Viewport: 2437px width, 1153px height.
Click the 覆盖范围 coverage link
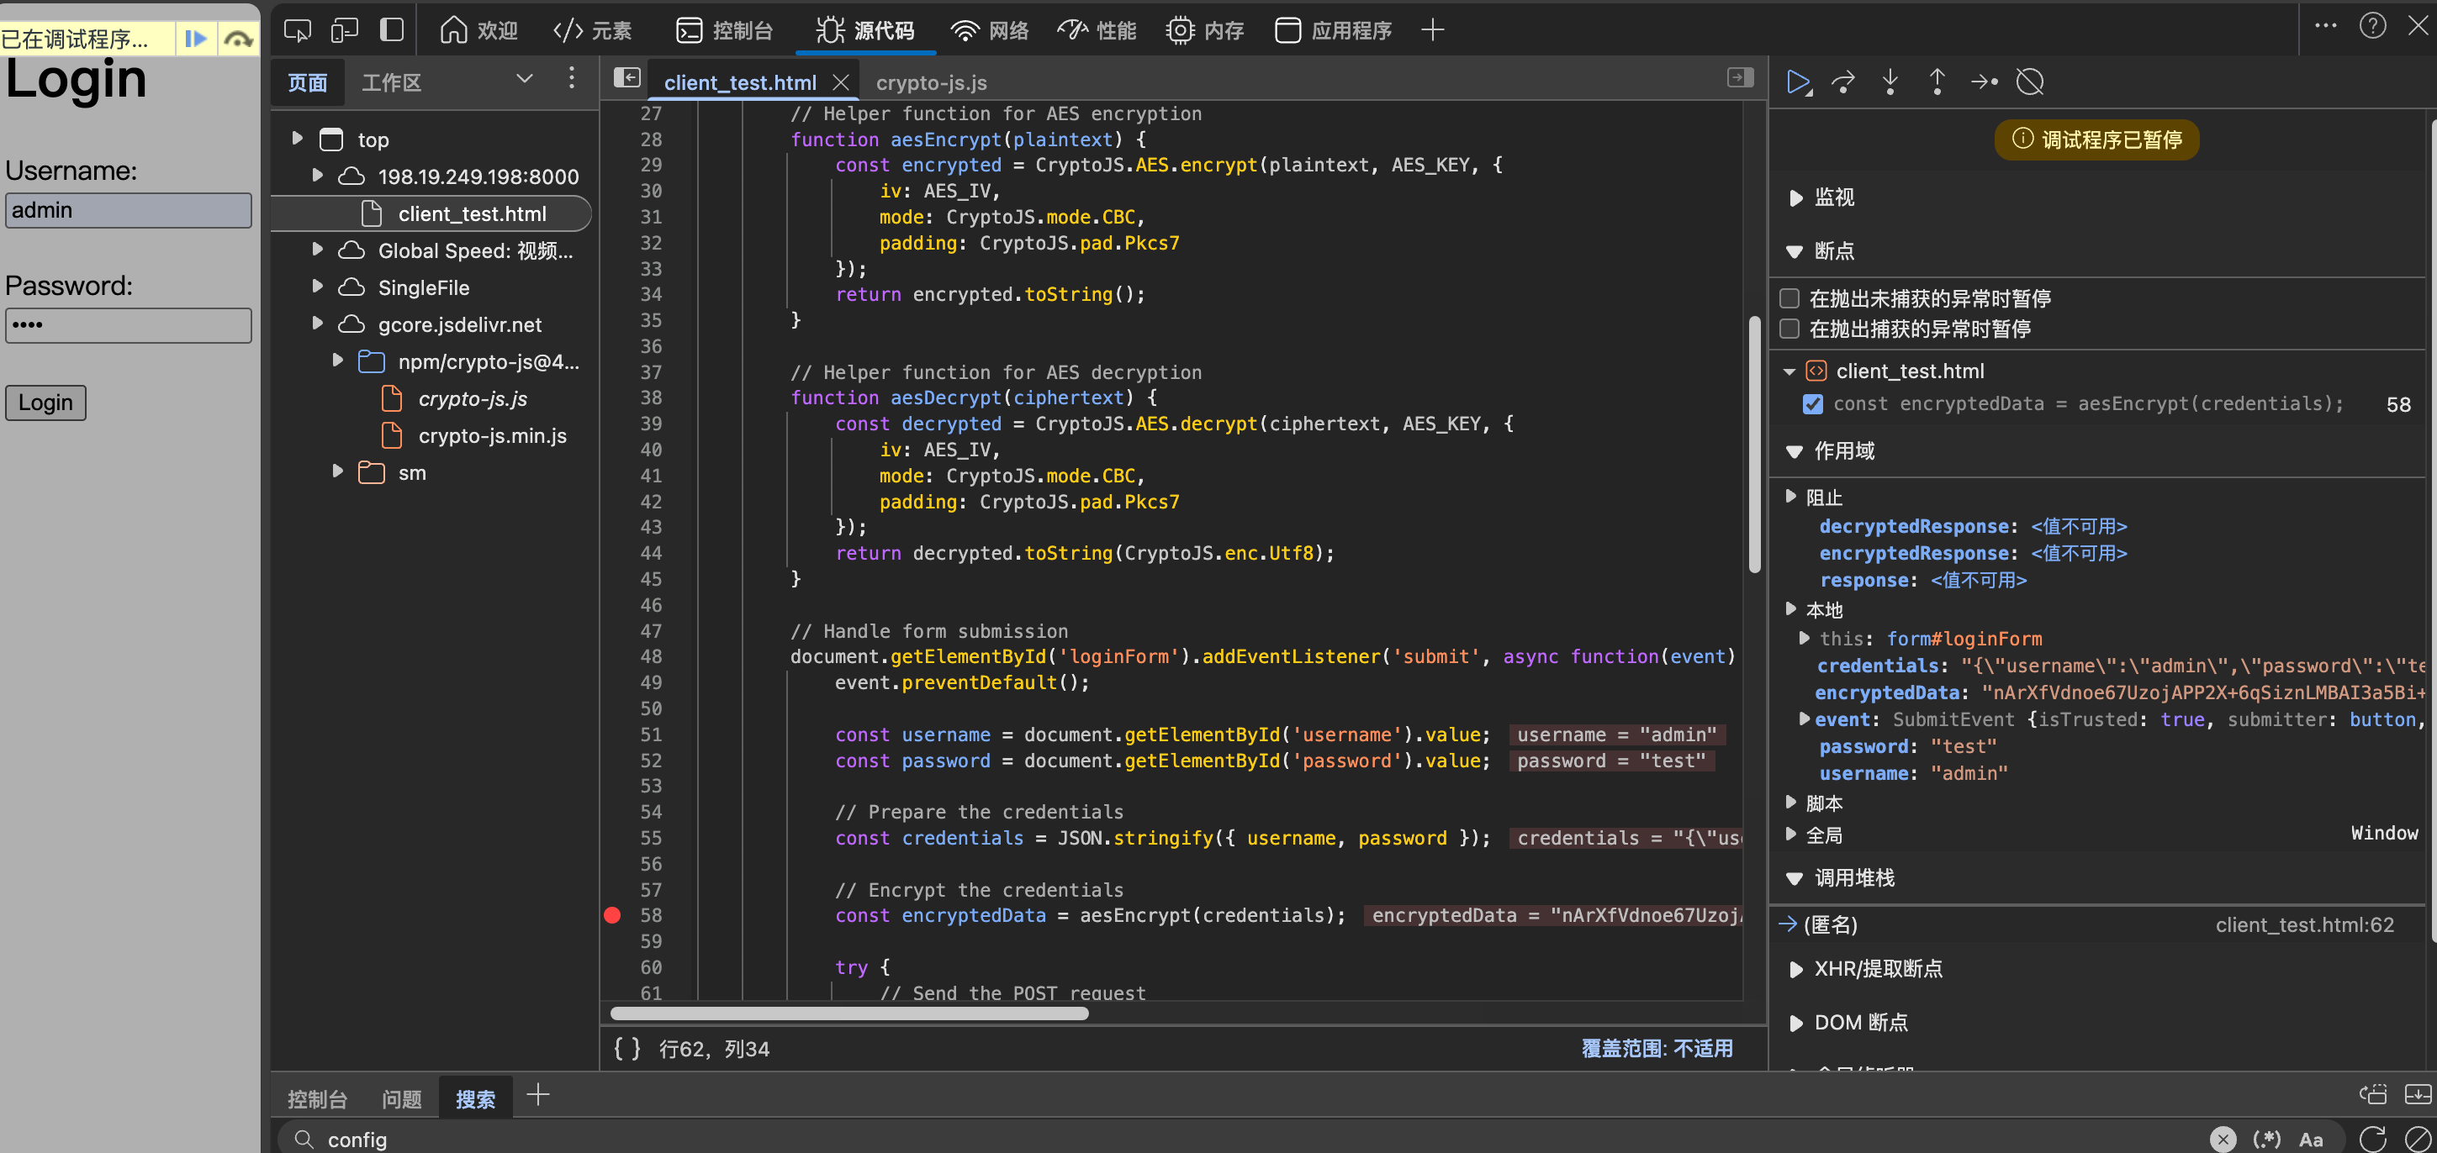tap(1657, 1048)
